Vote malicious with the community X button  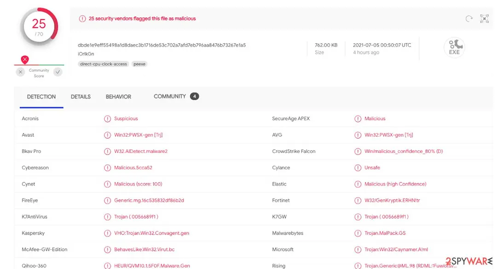click(x=20, y=72)
